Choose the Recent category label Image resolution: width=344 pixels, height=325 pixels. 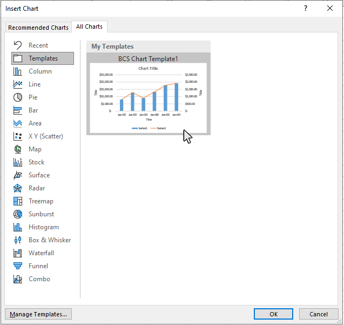38,45
